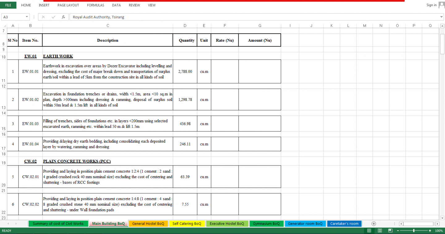Click the Enter checkmark in formula bar
This screenshot has height=234, width=445.
point(53,17)
